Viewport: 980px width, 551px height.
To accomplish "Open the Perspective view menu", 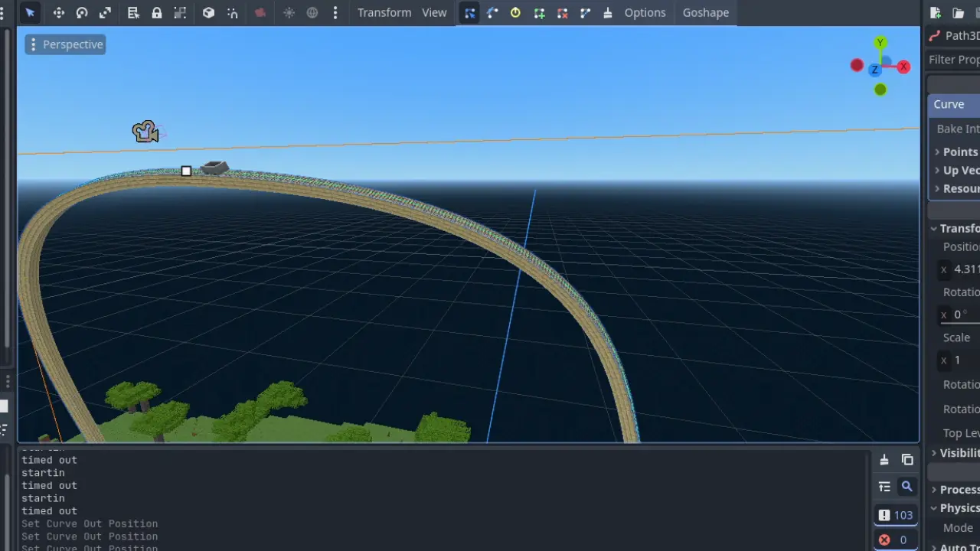I will (65, 44).
